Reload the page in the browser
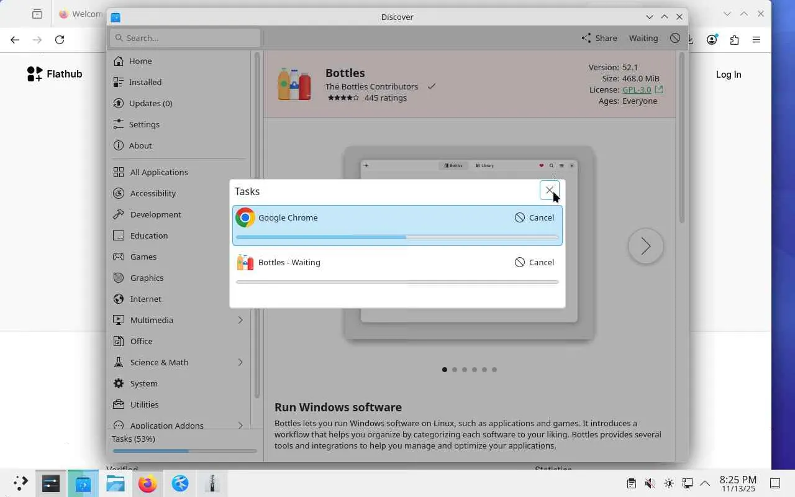This screenshot has height=497, width=795. click(x=60, y=40)
